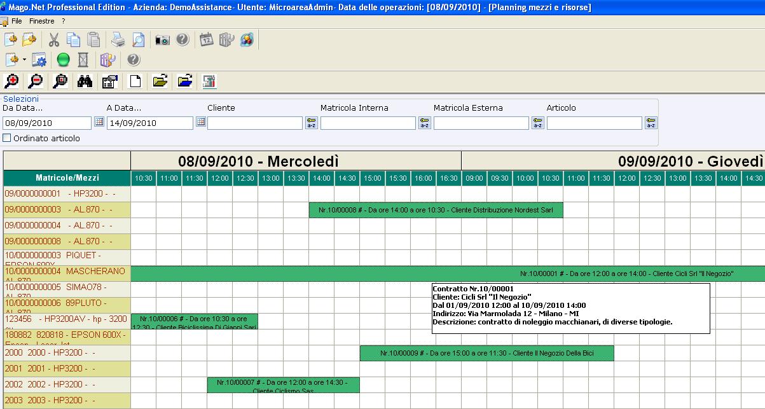
Task: Select the Nr.10/00006 Biciclissima booking bar
Action: pyautogui.click(x=194, y=321)
